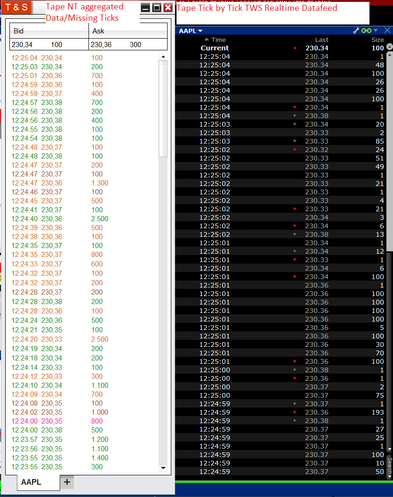Click green up-tick arrow on size 13 row

[x=295, y=234]
